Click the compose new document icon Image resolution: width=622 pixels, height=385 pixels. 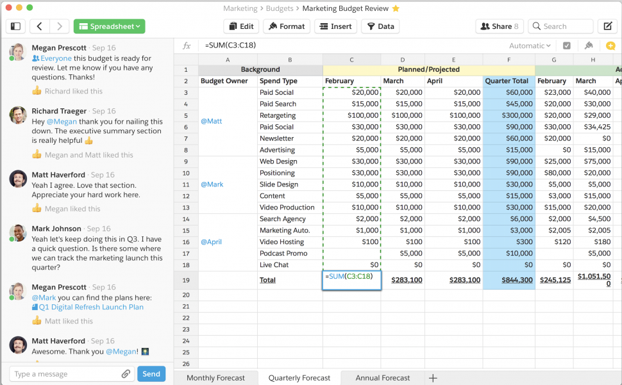[x=608, y=26]
